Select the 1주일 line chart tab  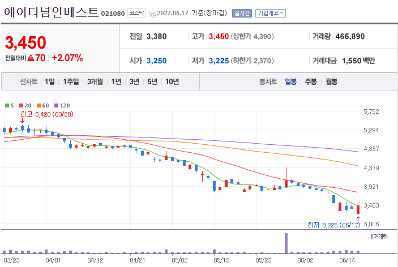(x=71, y=81)
